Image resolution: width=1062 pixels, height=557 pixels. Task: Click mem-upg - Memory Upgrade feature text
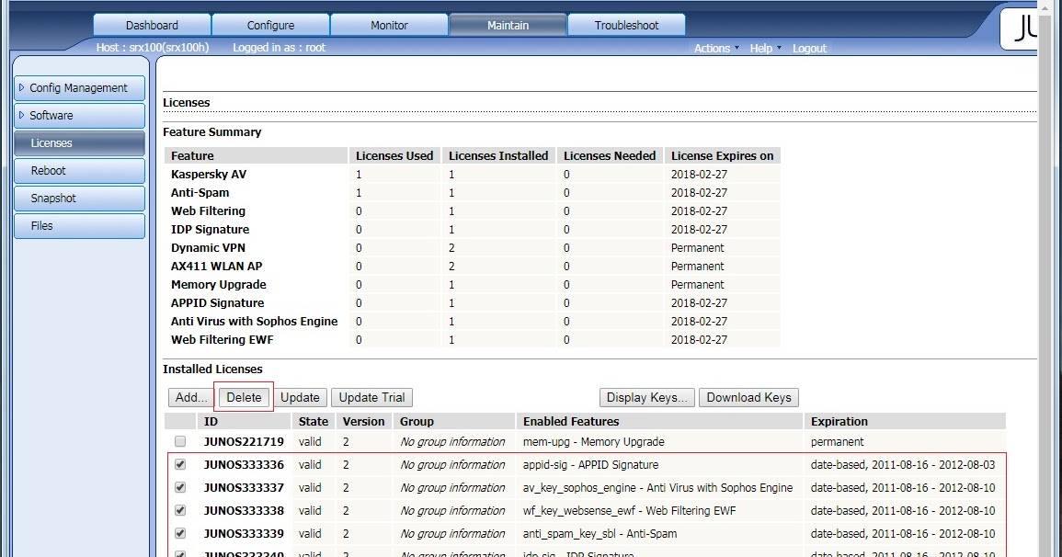click(x=593, y=441)
